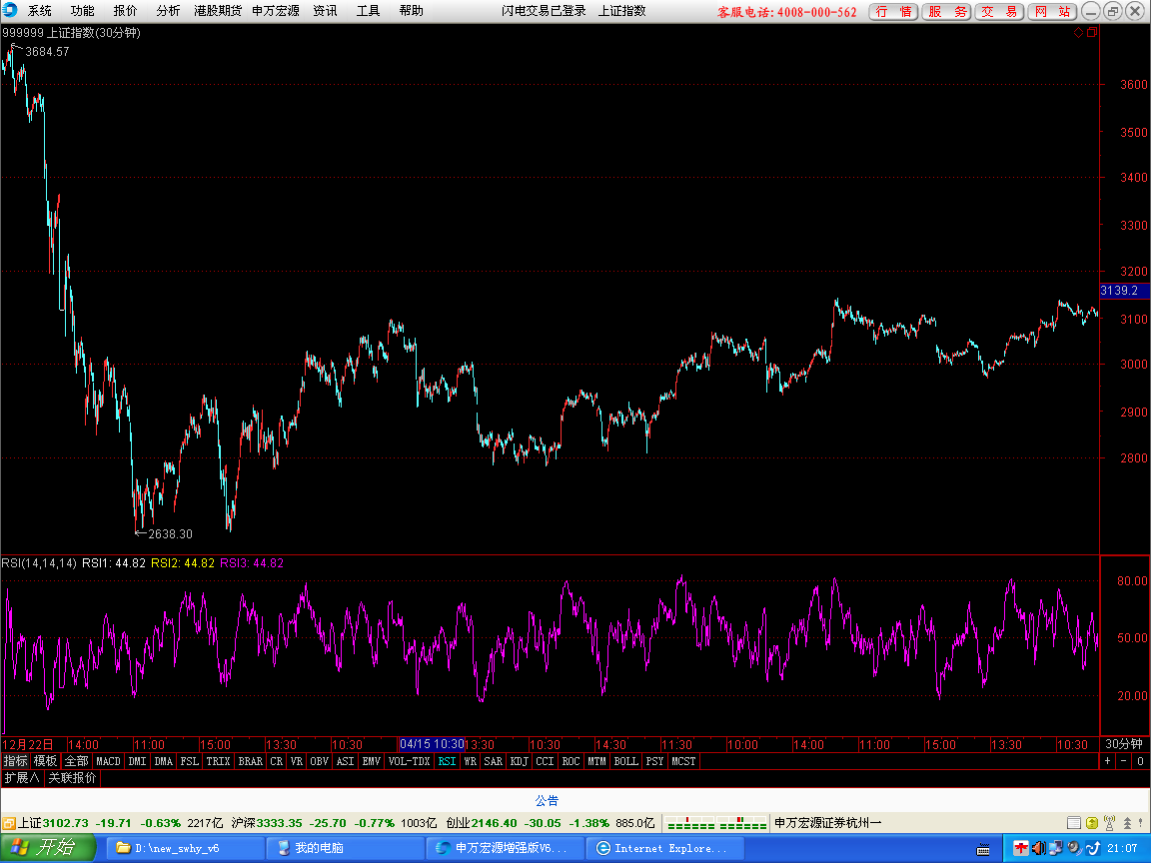The height and width of the screenshot is (863, 1151).
Task: Switch indicator to CCI
Action: click(x=545, y=761)
